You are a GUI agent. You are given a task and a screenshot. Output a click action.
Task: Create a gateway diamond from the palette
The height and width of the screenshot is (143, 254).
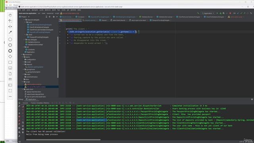10,56
